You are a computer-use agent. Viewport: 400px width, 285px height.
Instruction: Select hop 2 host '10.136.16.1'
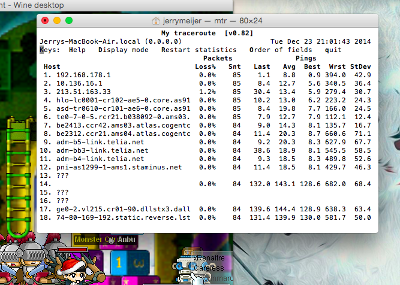79,84
